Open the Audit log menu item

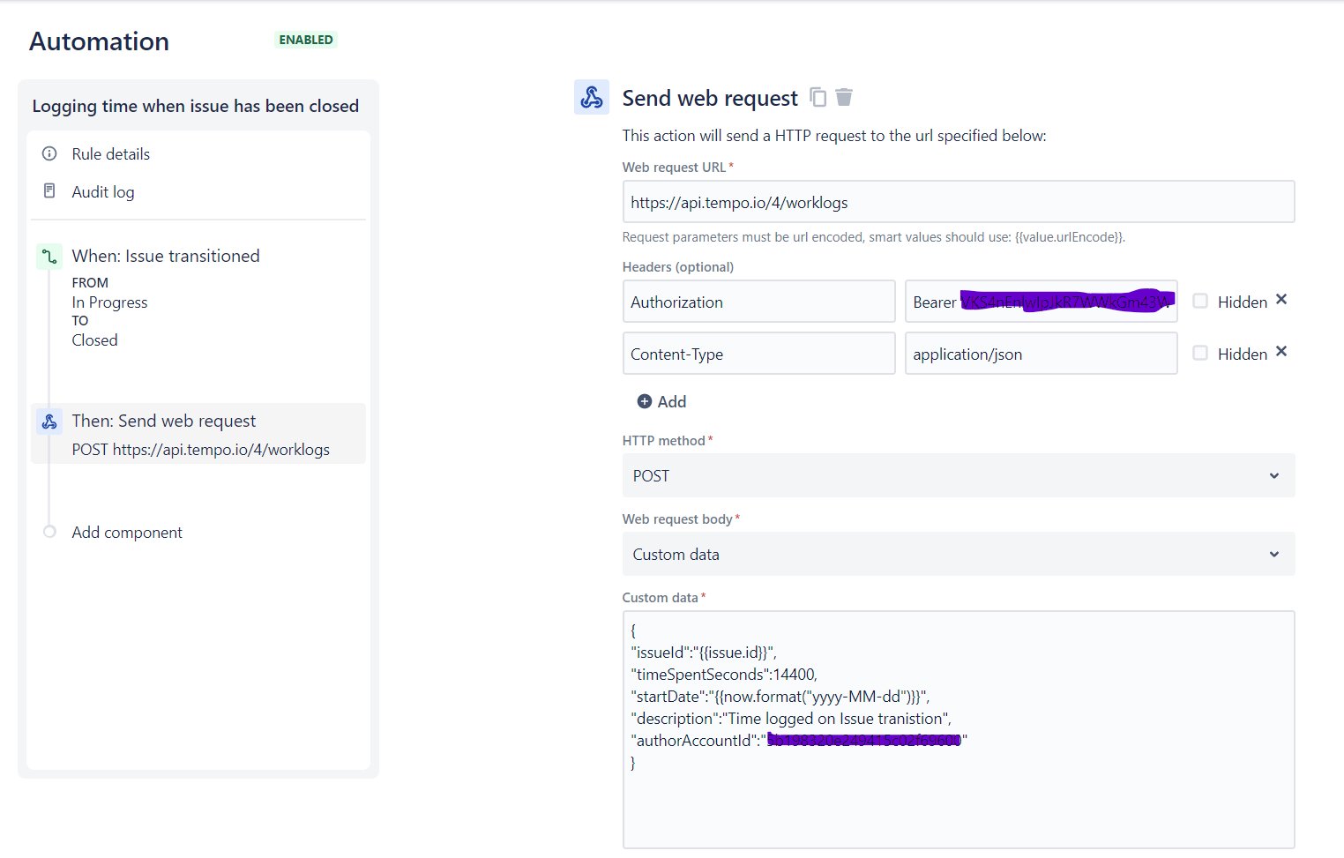(x=103, y=192)
